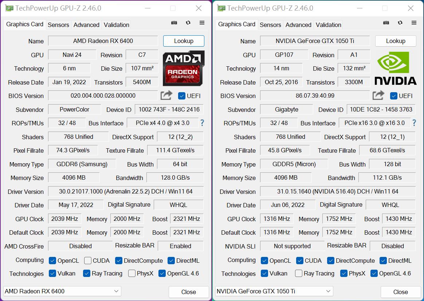
Task: Export BIOS via share icon next to BIOS Version
Action: 166,95
